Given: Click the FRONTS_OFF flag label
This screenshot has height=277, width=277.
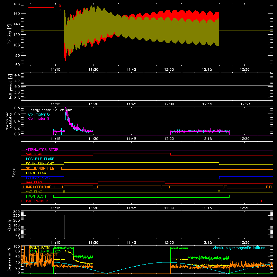Looking at the screenshot, I should [x=36, y=196].
